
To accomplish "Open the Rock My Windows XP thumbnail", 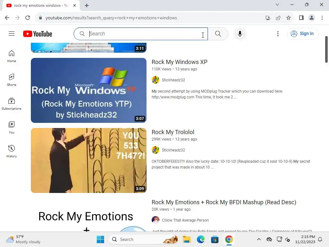I will 89,90.
